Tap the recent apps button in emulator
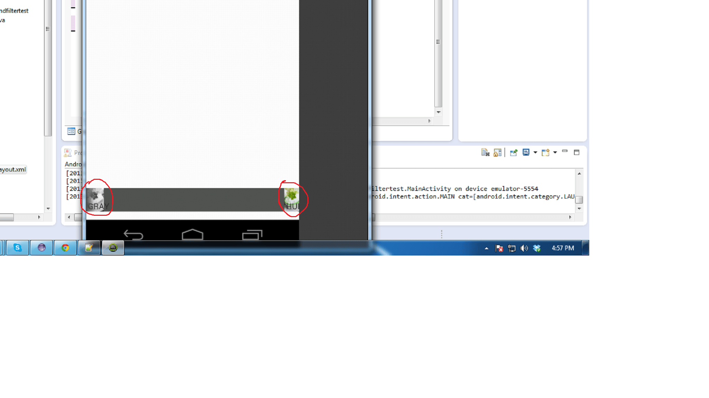The width and height of the screenshot is (709, 398). pyautogui.click(x=252, y=235)
